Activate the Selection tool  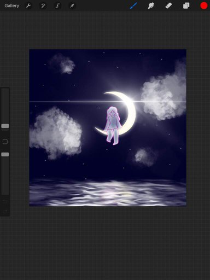point(57,6)
